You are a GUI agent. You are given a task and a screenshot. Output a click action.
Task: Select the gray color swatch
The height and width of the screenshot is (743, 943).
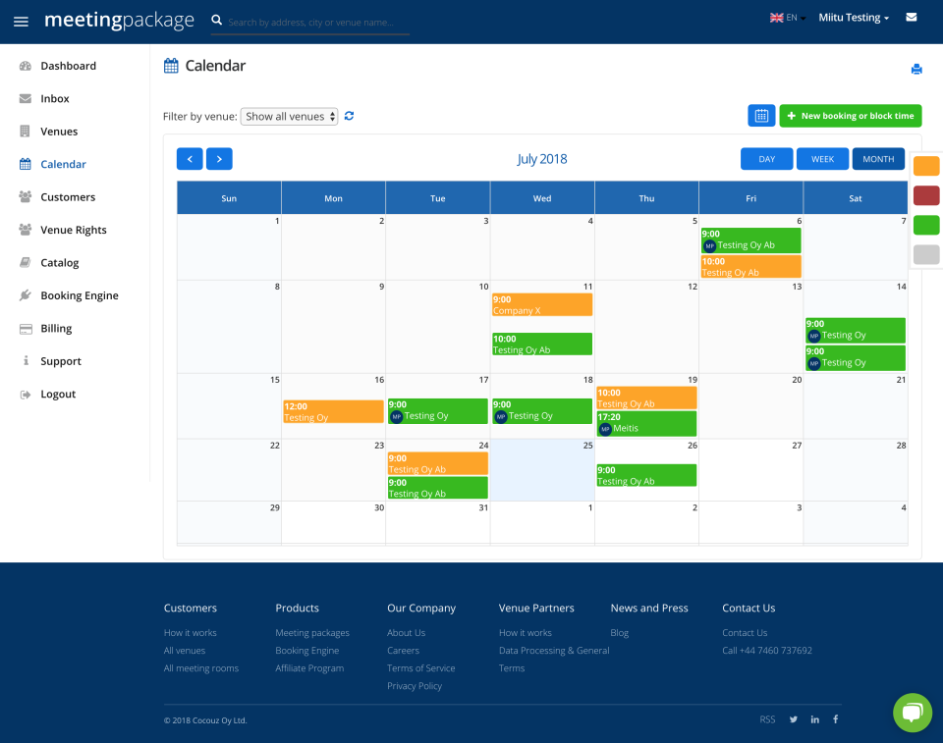click(x=926, y=254)
